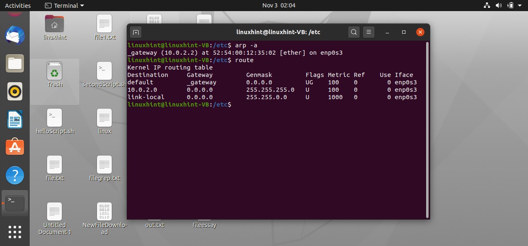Screen dimensions: 528x246
Task: Select filegrep.txt on the desktop
Action: (x=105, y=169)
